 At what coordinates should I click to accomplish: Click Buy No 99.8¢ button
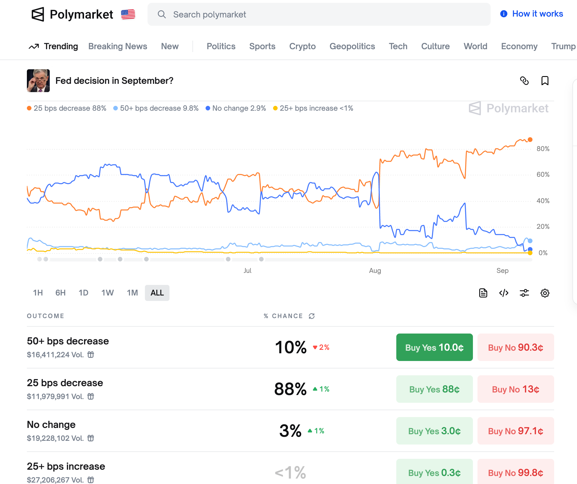[x=516, y=472]
